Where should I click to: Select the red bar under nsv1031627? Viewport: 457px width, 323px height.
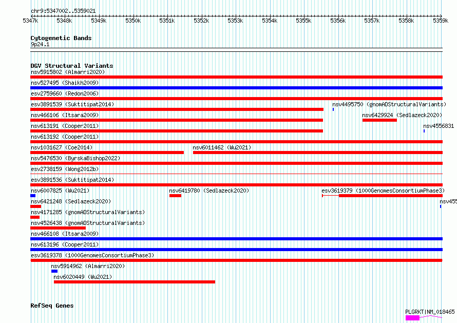[x=107, y=153]
